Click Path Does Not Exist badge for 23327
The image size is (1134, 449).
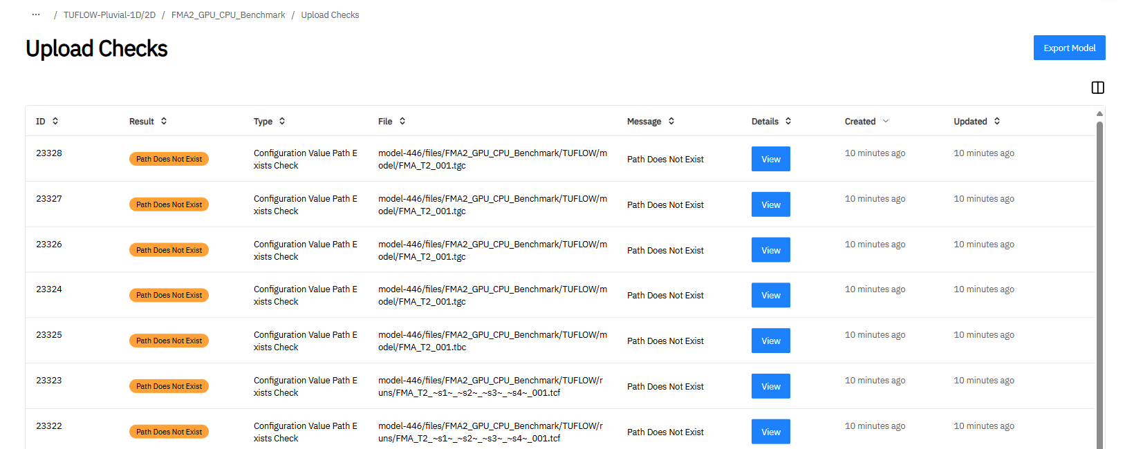(x=169, y=204)
